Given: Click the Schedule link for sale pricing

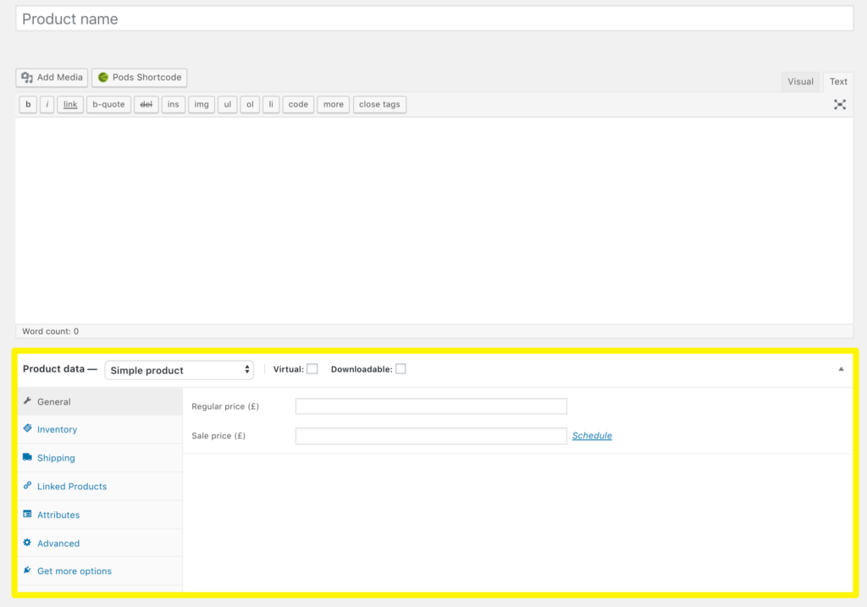Looking at the screenshot, I should point(592,435).
